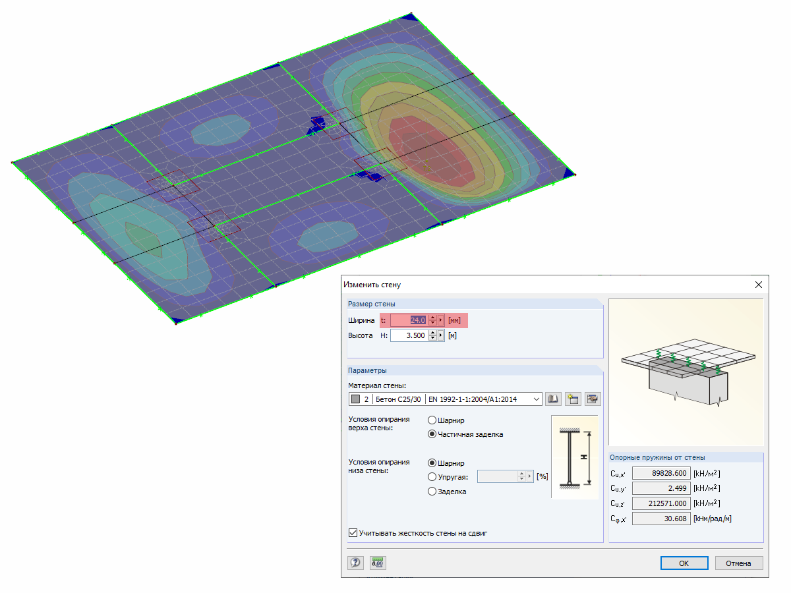Click the Cu,x' value 89828.600
The width and height of the screenshot is (791, 593).
point(660,473)
